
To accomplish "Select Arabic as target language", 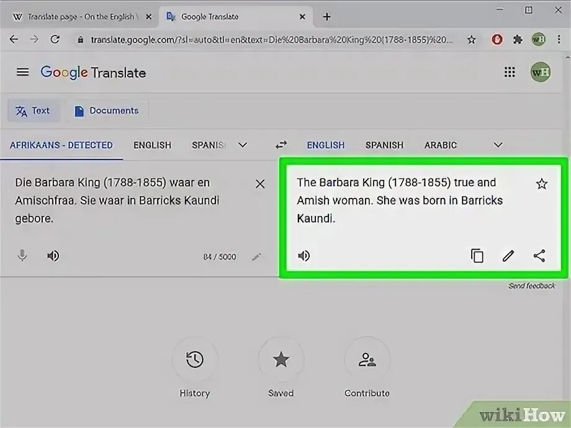I will 440,145.
